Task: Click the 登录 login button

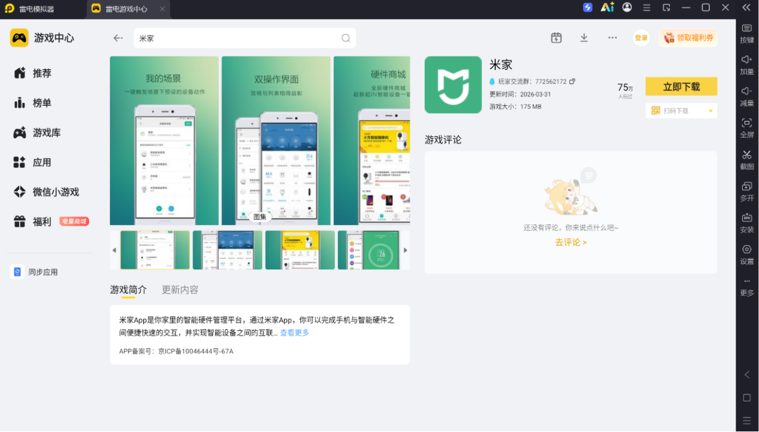Action: pos(641,38)
